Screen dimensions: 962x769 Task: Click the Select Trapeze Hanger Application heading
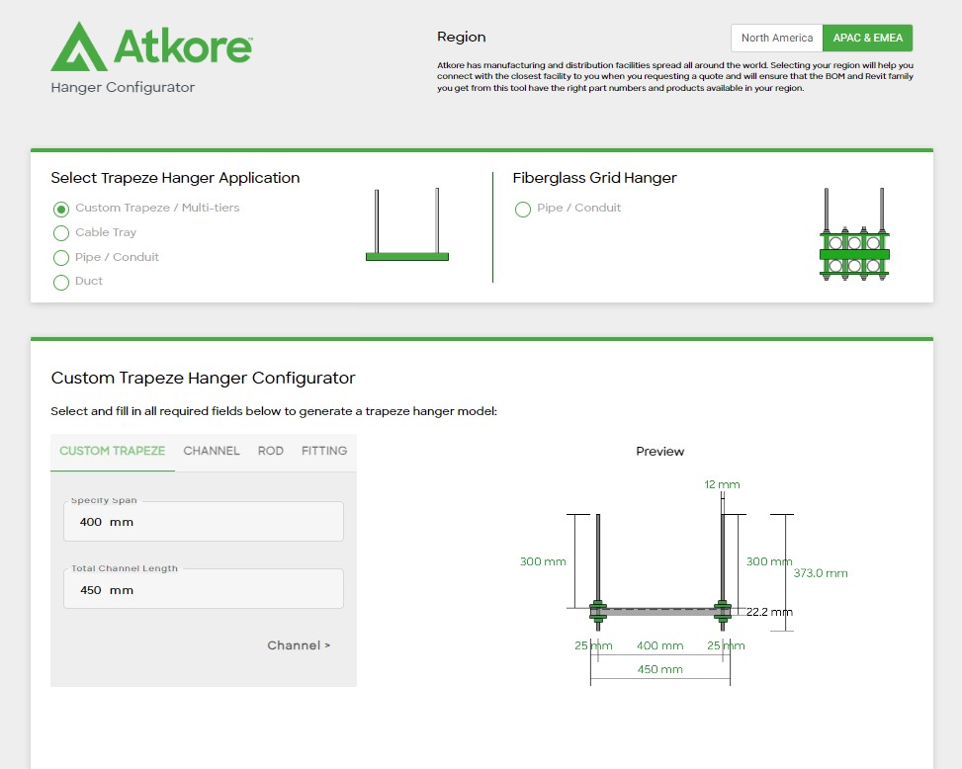pyautogui.click(x=175, y=178)
